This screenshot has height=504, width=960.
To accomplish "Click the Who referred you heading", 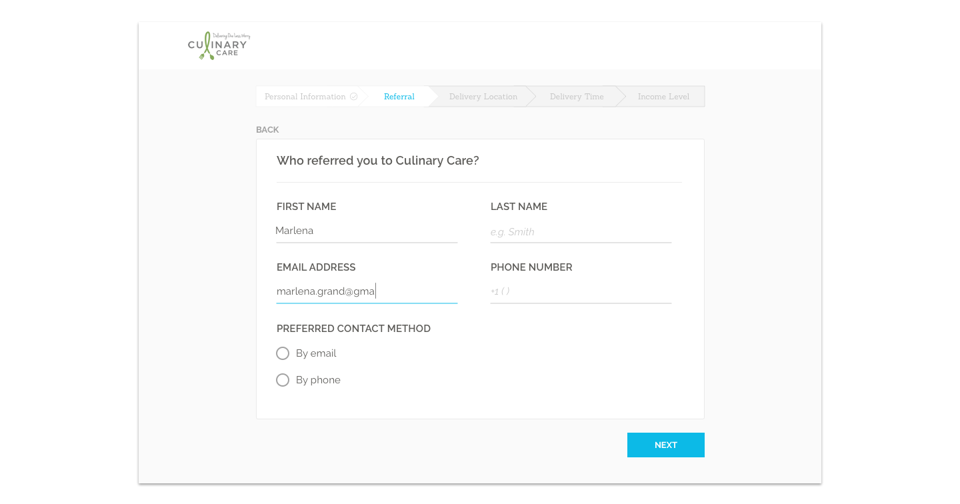I will coord(378,161).
